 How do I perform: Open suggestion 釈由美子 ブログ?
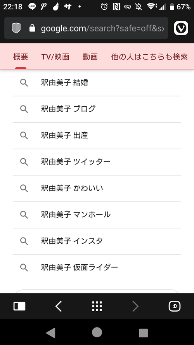pyautogui.click(x=97, y=109)
